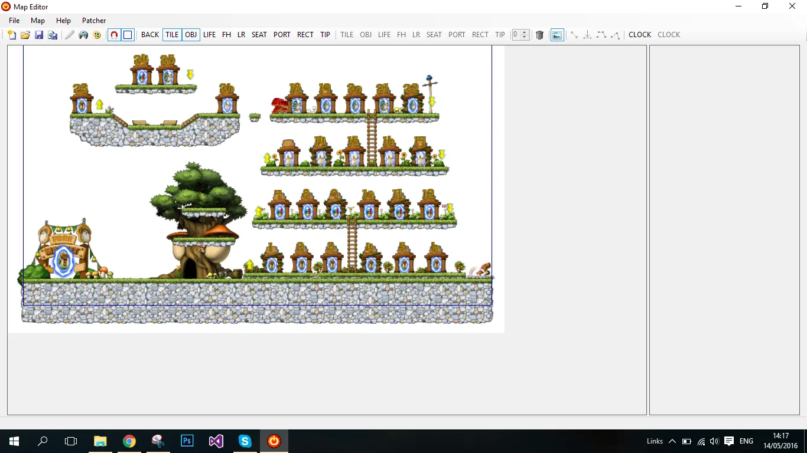Screen dimensions: 807x453
Task: Delete selection with the trash can icon
Action: pyautogui.click(x=539, y=35)
